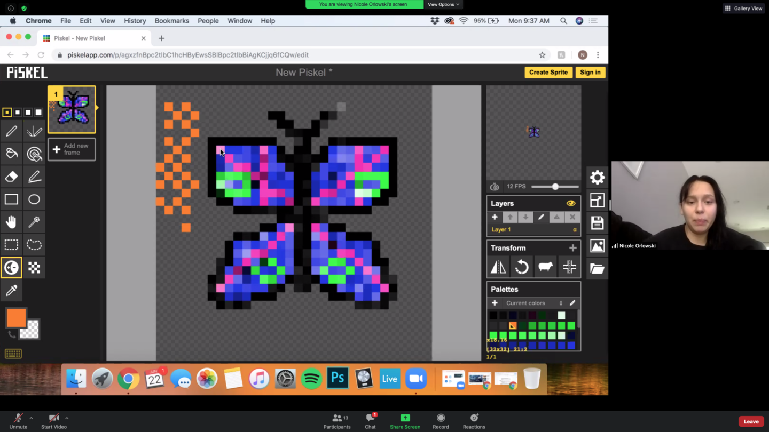Choose the Rectangle tool
This screenshot has height=432, width=769.
coord(11,199)
